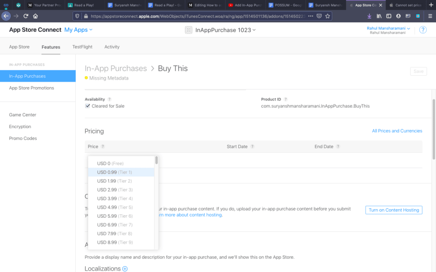Toggle the Cleared for Sale checkbox
This screenshot has height=272, width=436.
(x=88, y=106)
